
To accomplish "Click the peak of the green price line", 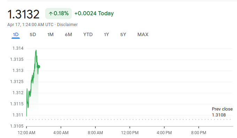I will coord(36,50).
